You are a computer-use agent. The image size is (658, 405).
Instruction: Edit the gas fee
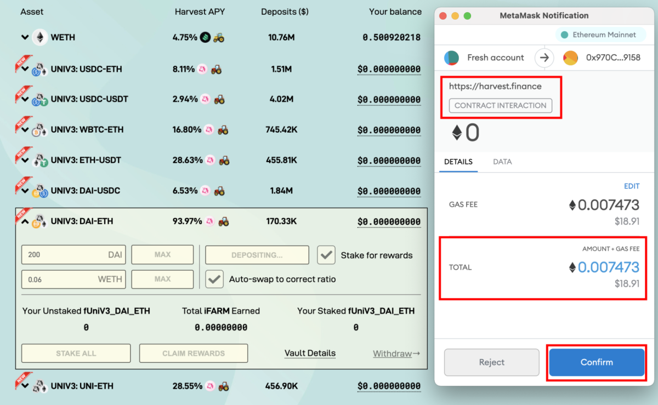632,186
